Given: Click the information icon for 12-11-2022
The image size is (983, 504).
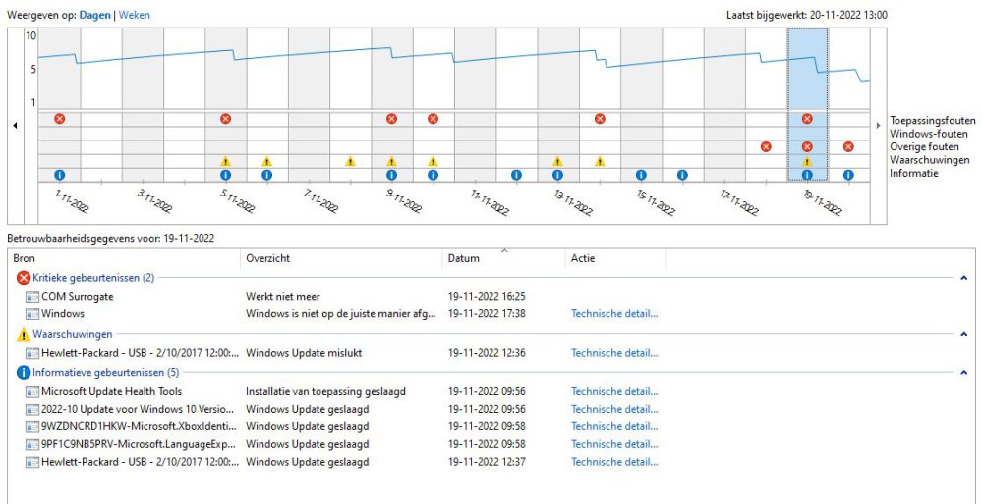Looking at the screenshot, I should [516, 175].
